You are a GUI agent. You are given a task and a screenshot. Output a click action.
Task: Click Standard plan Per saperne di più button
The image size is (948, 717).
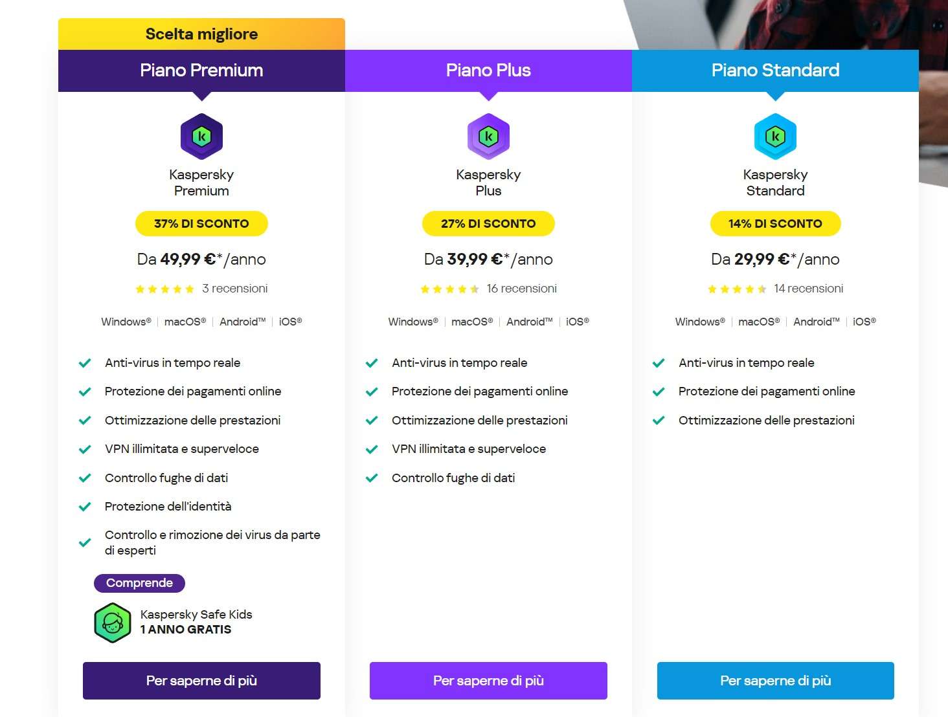pos(776,681)
